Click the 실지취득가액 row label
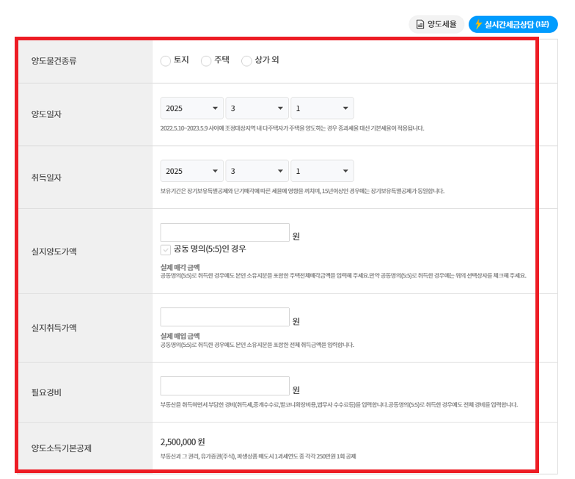575x479 pixels. pyautogui.click(x=54, y=328)
